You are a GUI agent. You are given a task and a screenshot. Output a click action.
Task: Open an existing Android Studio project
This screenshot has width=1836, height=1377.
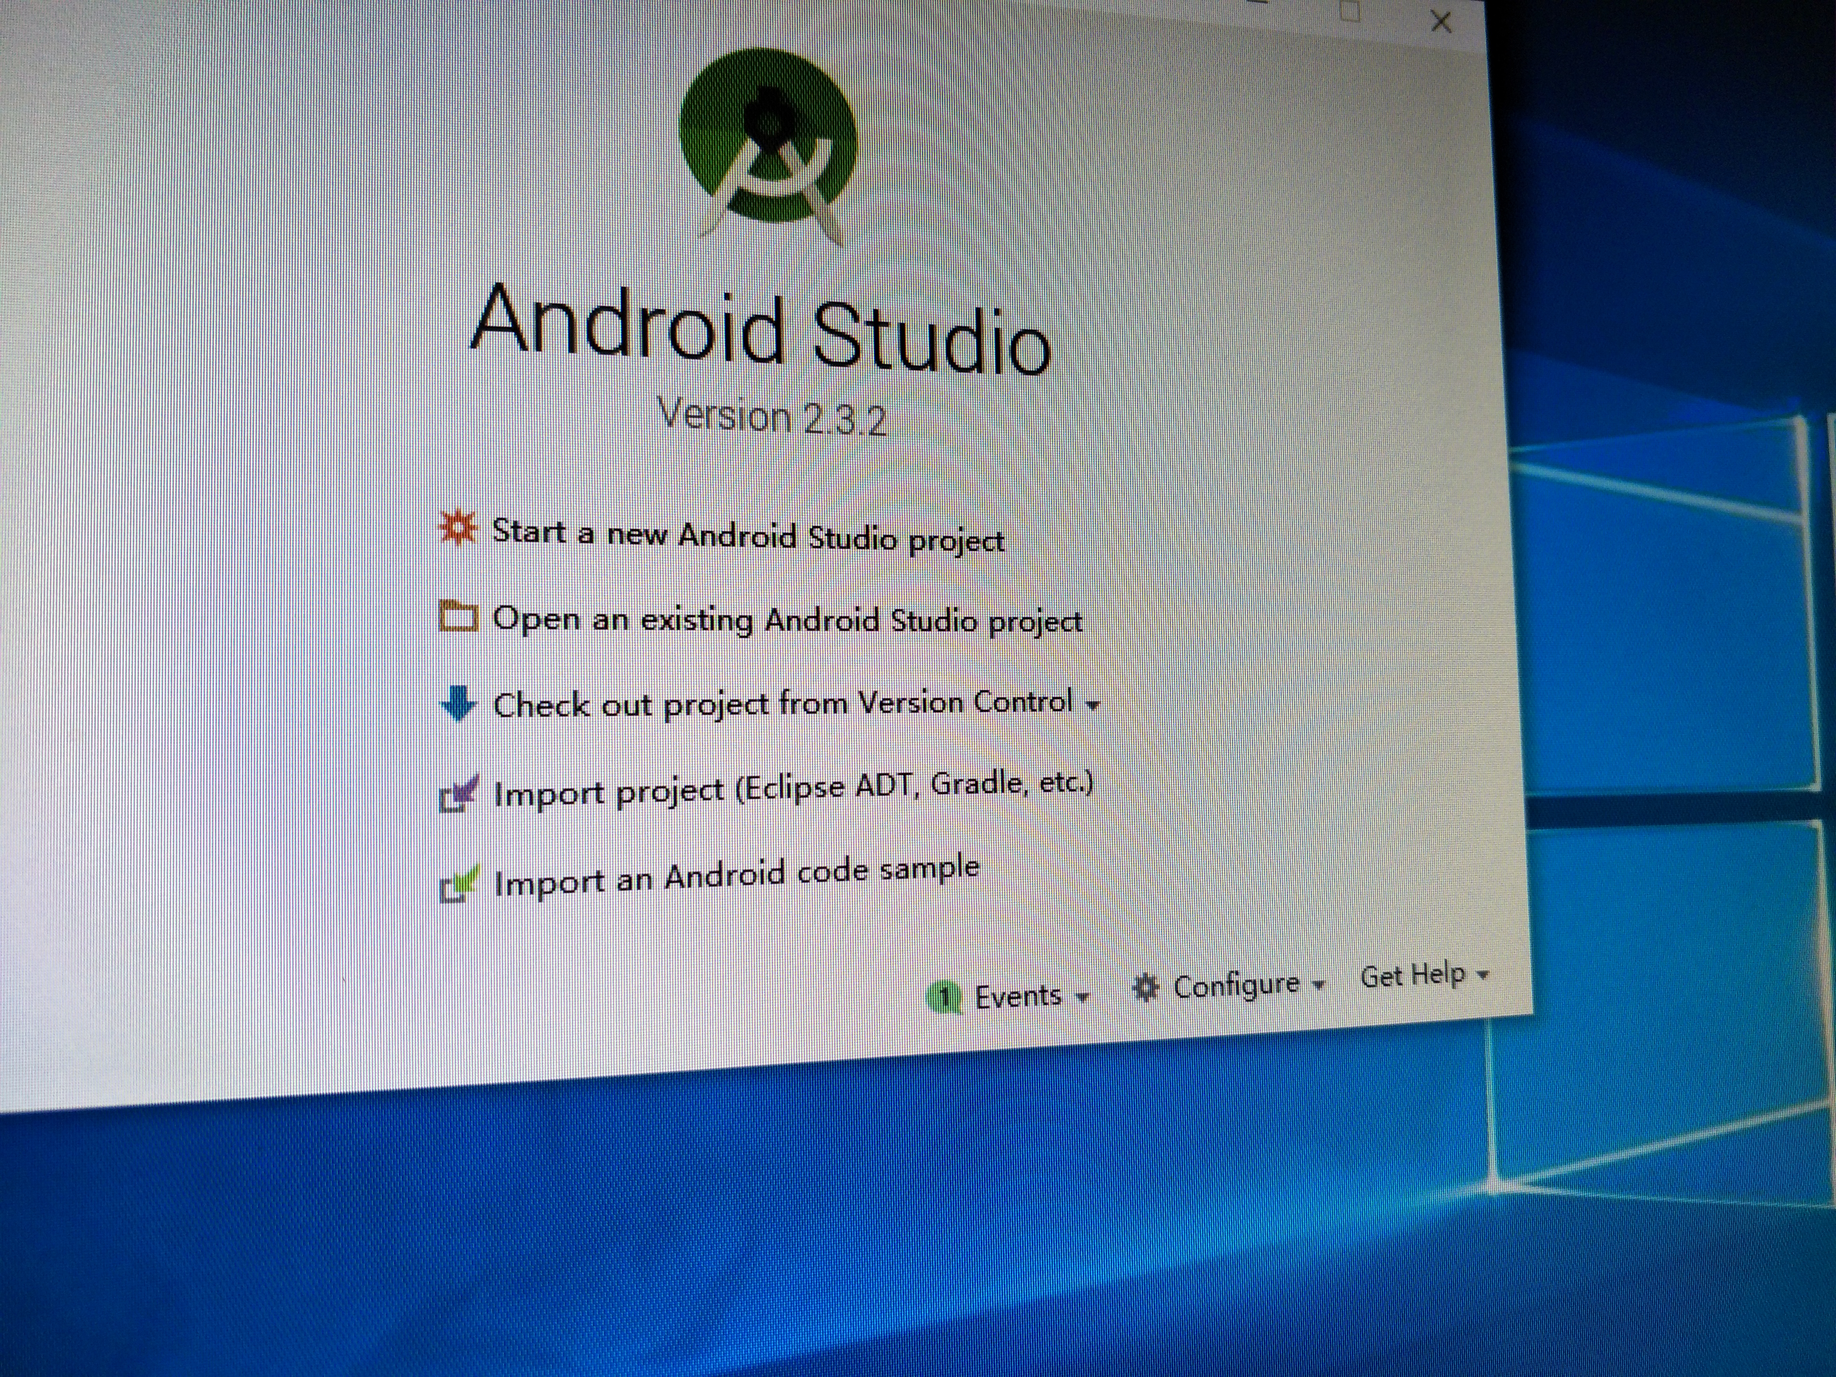(x=788, y=620)
